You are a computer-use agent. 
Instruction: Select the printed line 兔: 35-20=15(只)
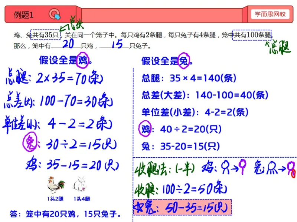180,146
